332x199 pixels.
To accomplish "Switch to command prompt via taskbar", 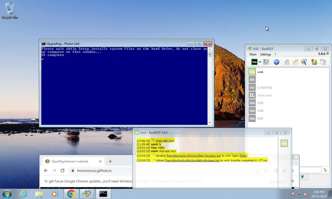I will click(103, 194).
